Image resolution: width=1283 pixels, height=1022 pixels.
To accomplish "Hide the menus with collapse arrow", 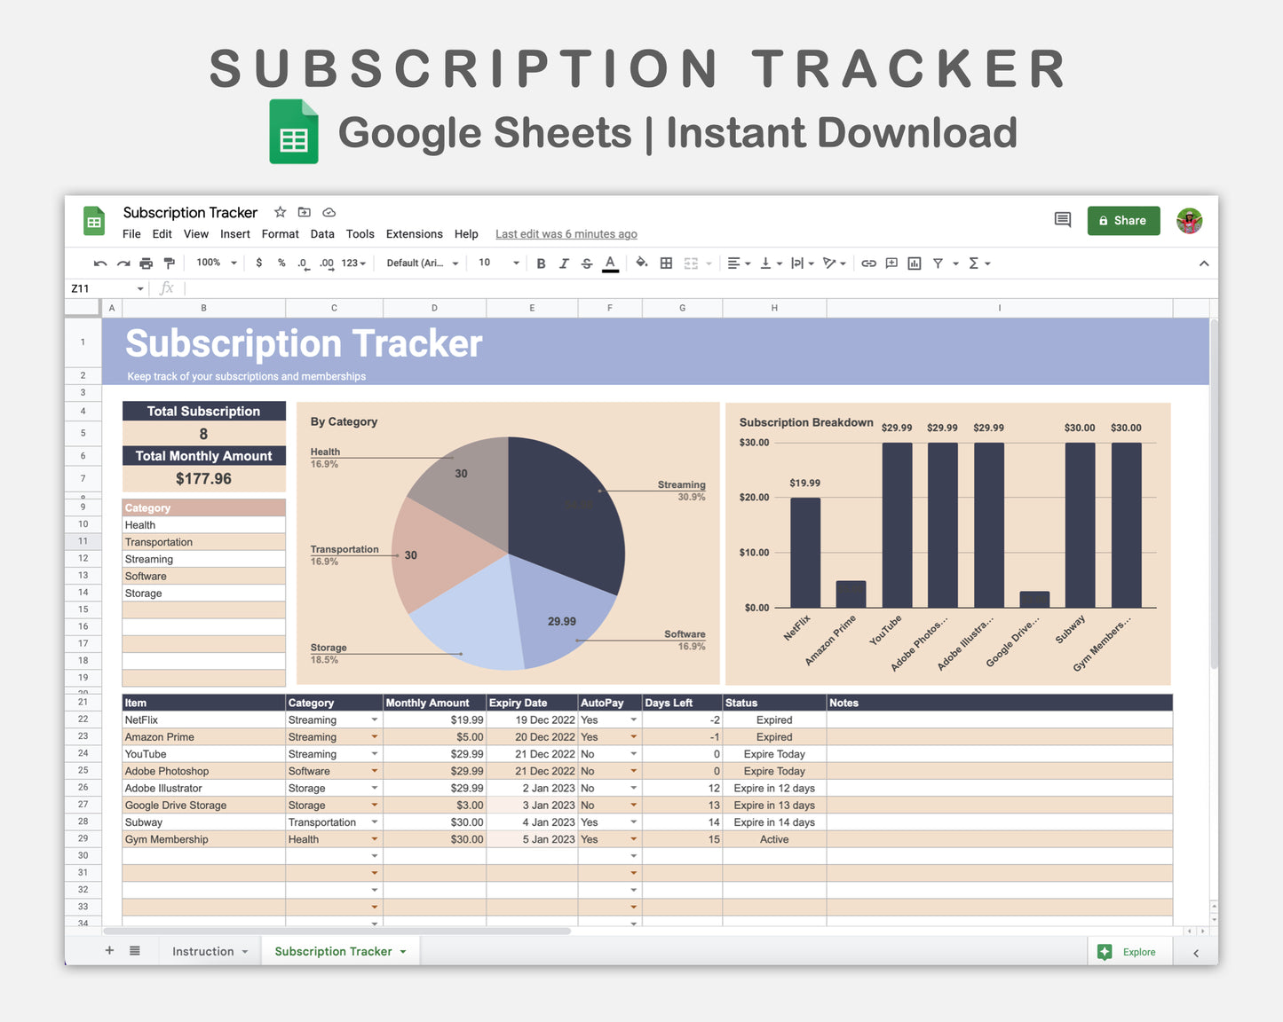I will coord(1203,263).
